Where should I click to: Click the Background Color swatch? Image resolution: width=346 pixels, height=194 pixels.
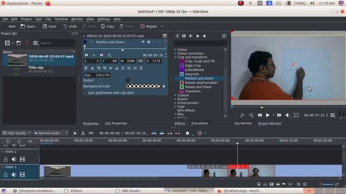[143, 86]
